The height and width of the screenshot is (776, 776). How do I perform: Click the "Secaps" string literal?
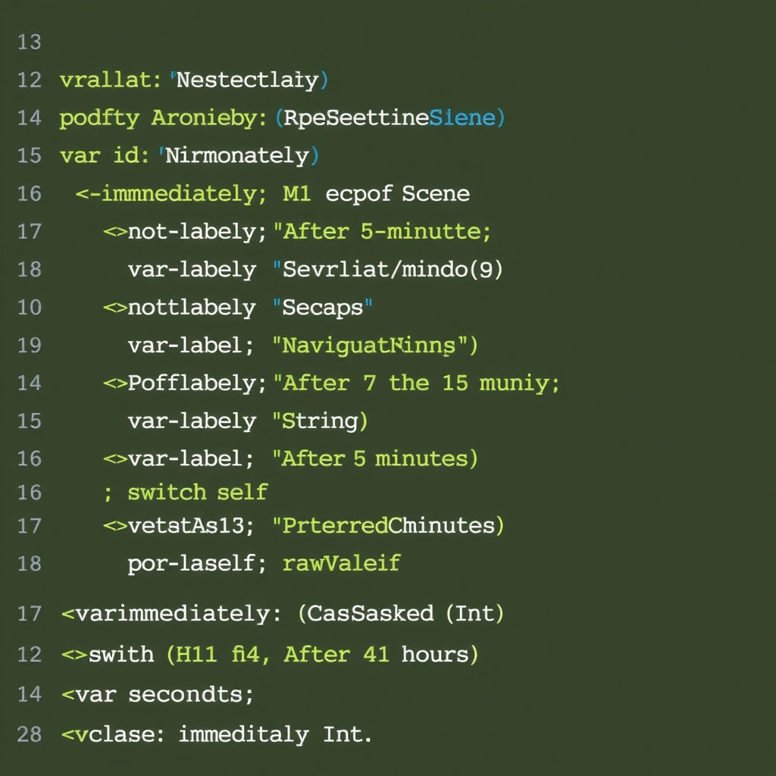click(323, 307)
